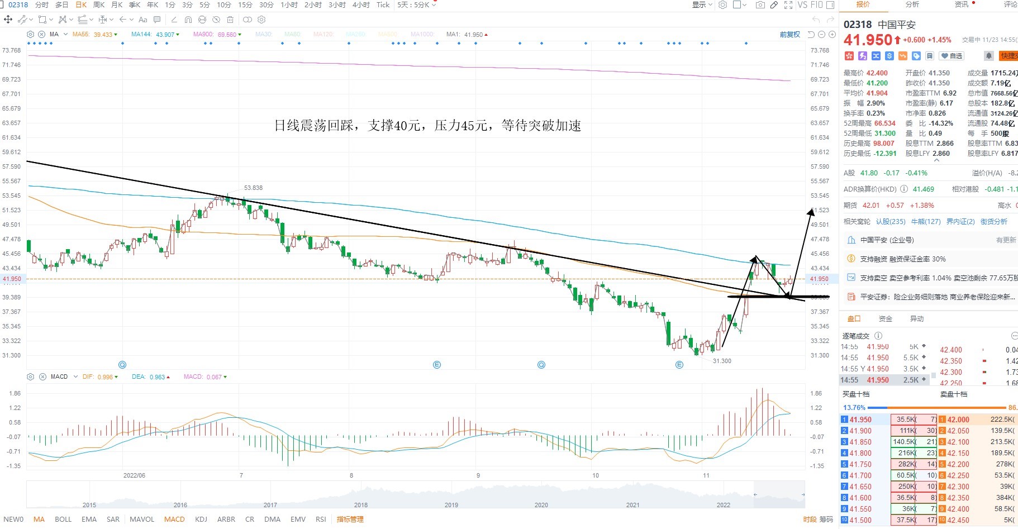Reset the chart view

pos(811,35)
